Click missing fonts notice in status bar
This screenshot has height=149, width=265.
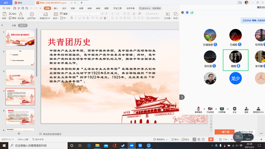click(x=38, y=139)
